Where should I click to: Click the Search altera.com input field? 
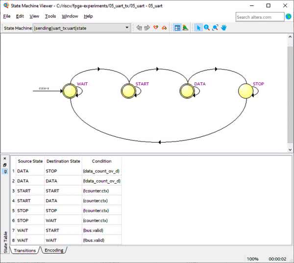pos(259,17)
